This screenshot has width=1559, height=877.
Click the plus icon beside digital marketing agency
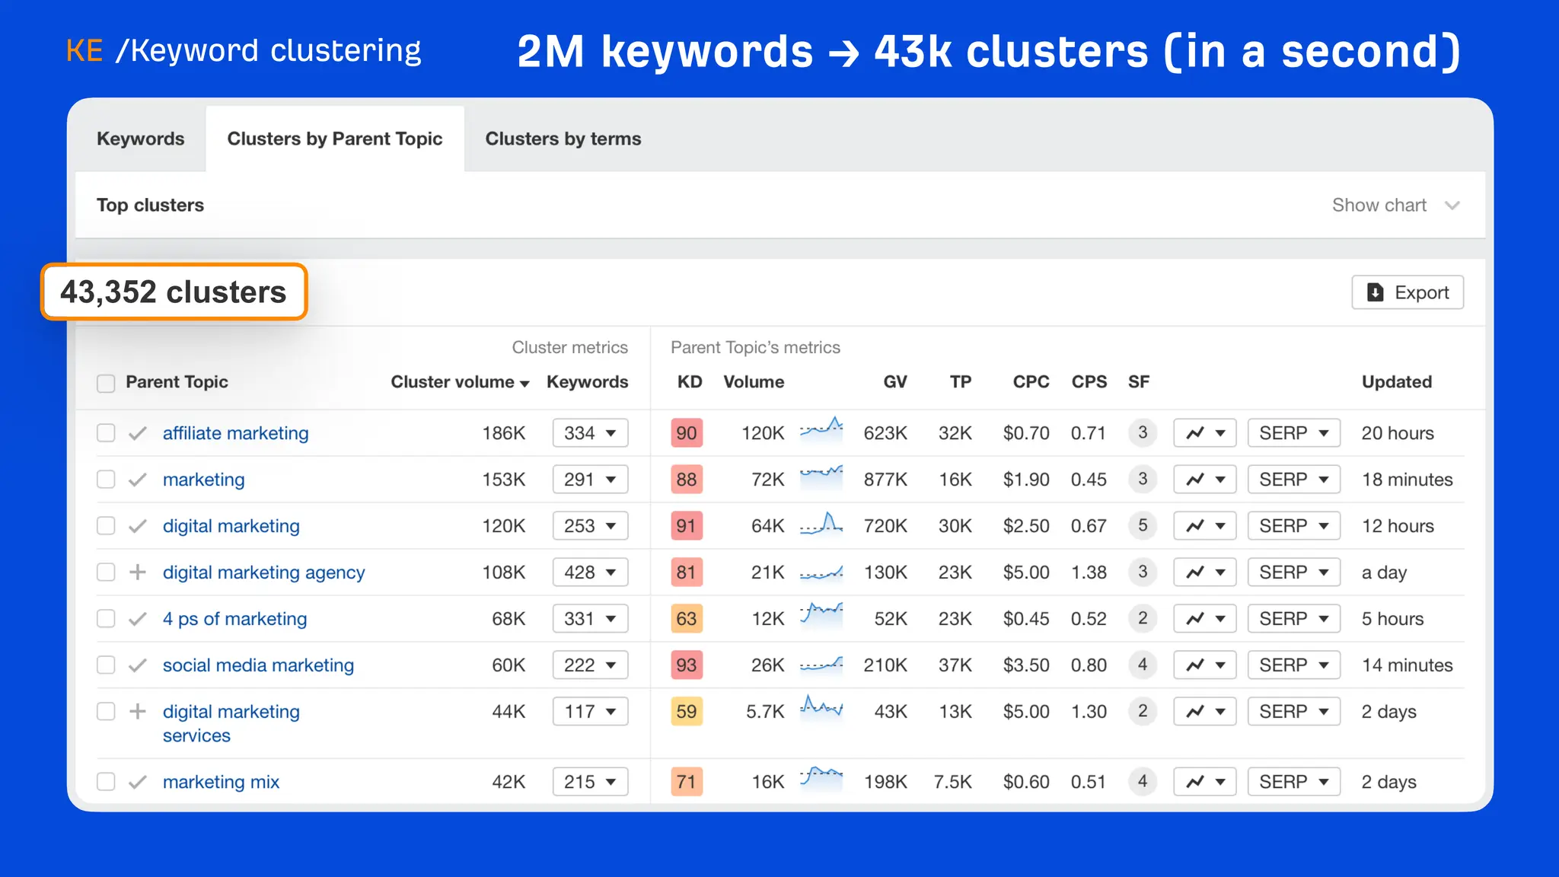point(138,572)
